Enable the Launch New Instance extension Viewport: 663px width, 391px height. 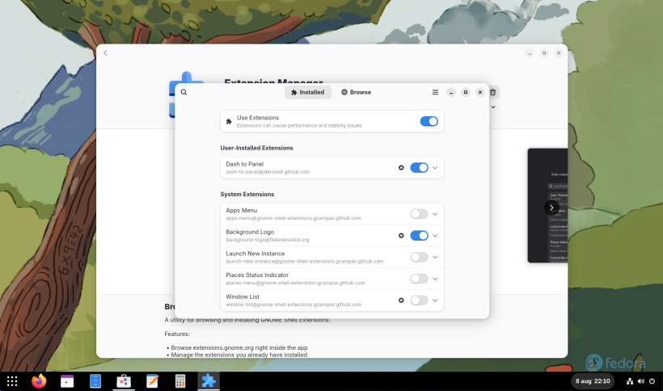419,257
